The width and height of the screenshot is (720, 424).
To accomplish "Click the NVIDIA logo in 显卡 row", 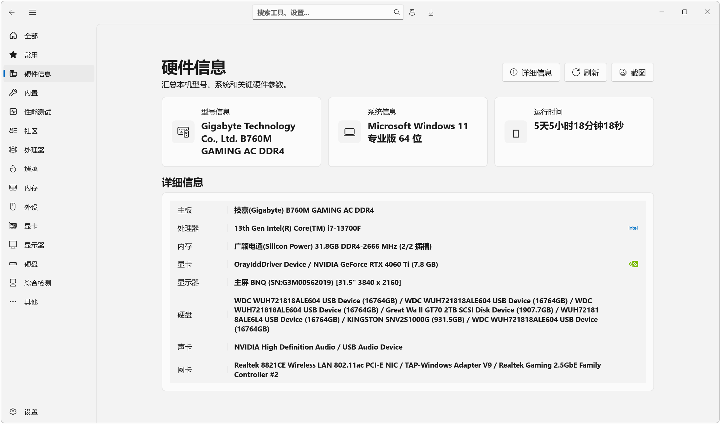I will (x=633, y=264).
